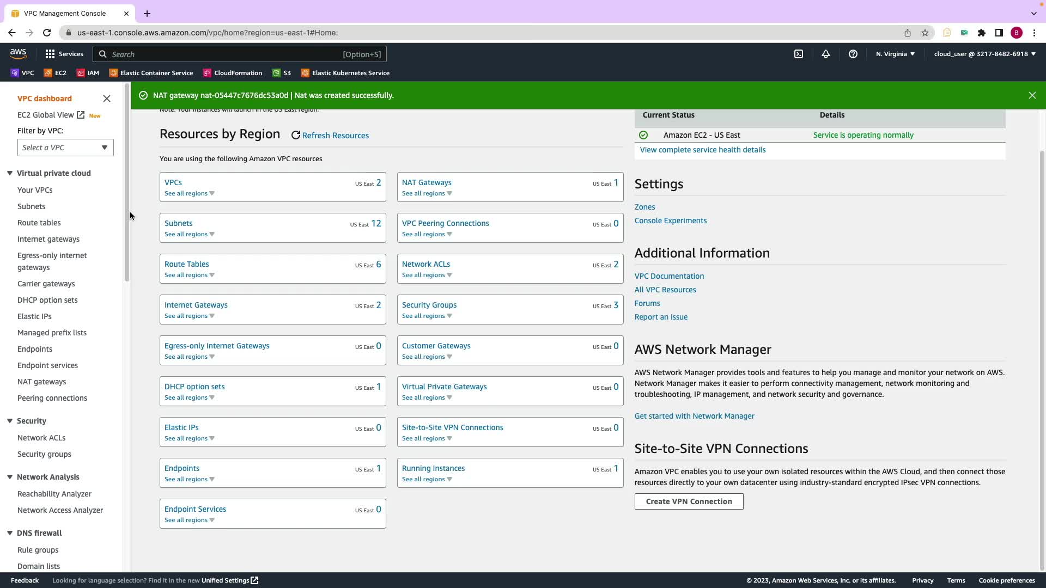
Task: Dismiss the green NAT gateway success banner
Action: (x=1032, y=95)
